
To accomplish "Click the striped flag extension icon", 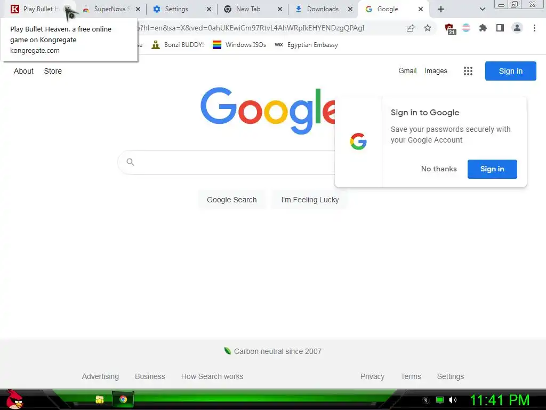I will click(x=466, y=28).
